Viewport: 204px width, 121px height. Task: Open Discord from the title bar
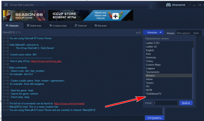coord(176,5)
